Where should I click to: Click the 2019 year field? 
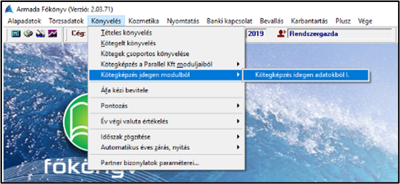point(256,34)
